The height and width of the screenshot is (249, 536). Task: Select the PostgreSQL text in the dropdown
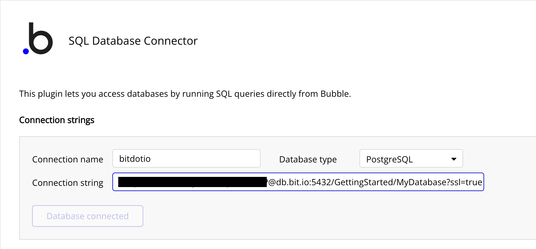click(x=389, y=159)
